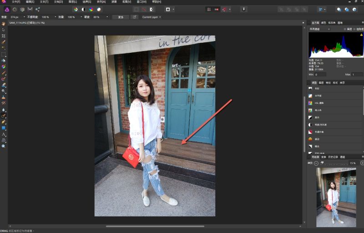This screenshot has height=233, width=364.
Task: Select the Text tool (A icon)
Action: [x=4, y=134]
